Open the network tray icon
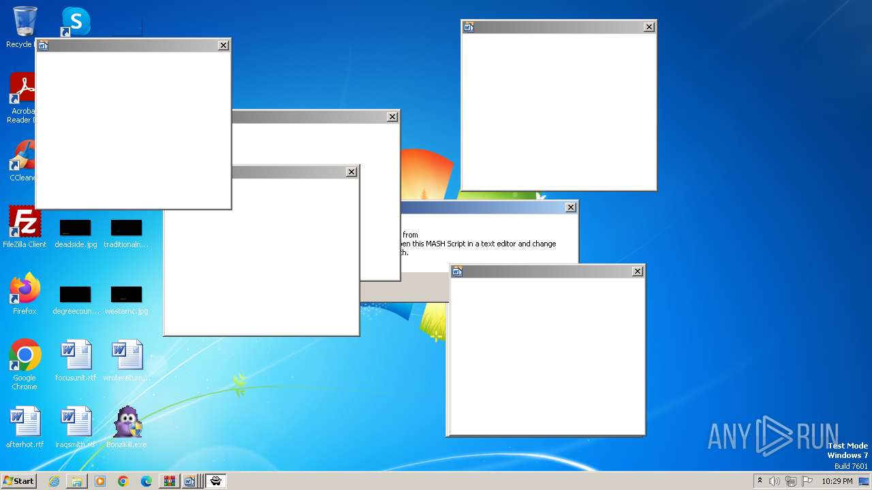Viewport: 872px width, 490px height. pos(791,481)
